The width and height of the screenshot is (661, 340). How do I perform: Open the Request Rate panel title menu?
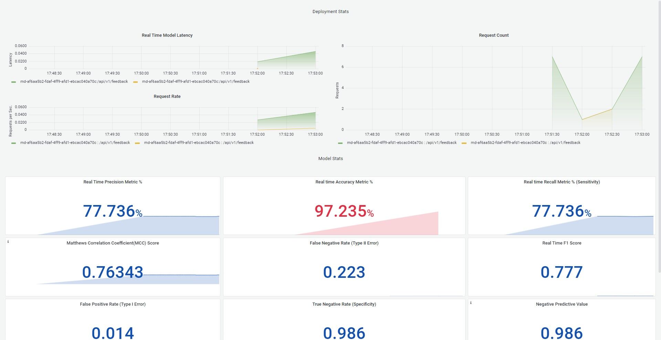click(x=167, y=97)
